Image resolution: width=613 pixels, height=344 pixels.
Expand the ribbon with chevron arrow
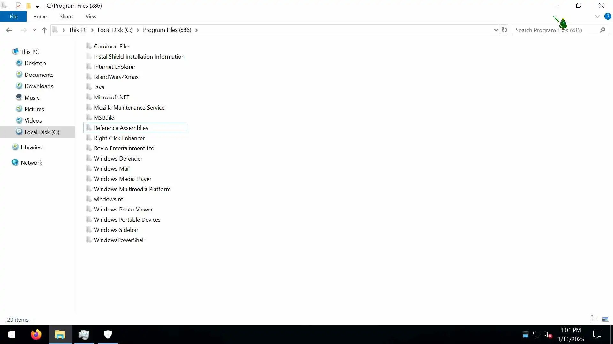(x=597, y=16)
